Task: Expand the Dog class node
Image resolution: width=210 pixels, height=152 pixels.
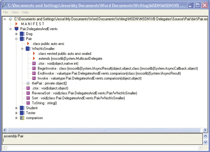Action: click(16, 34)
